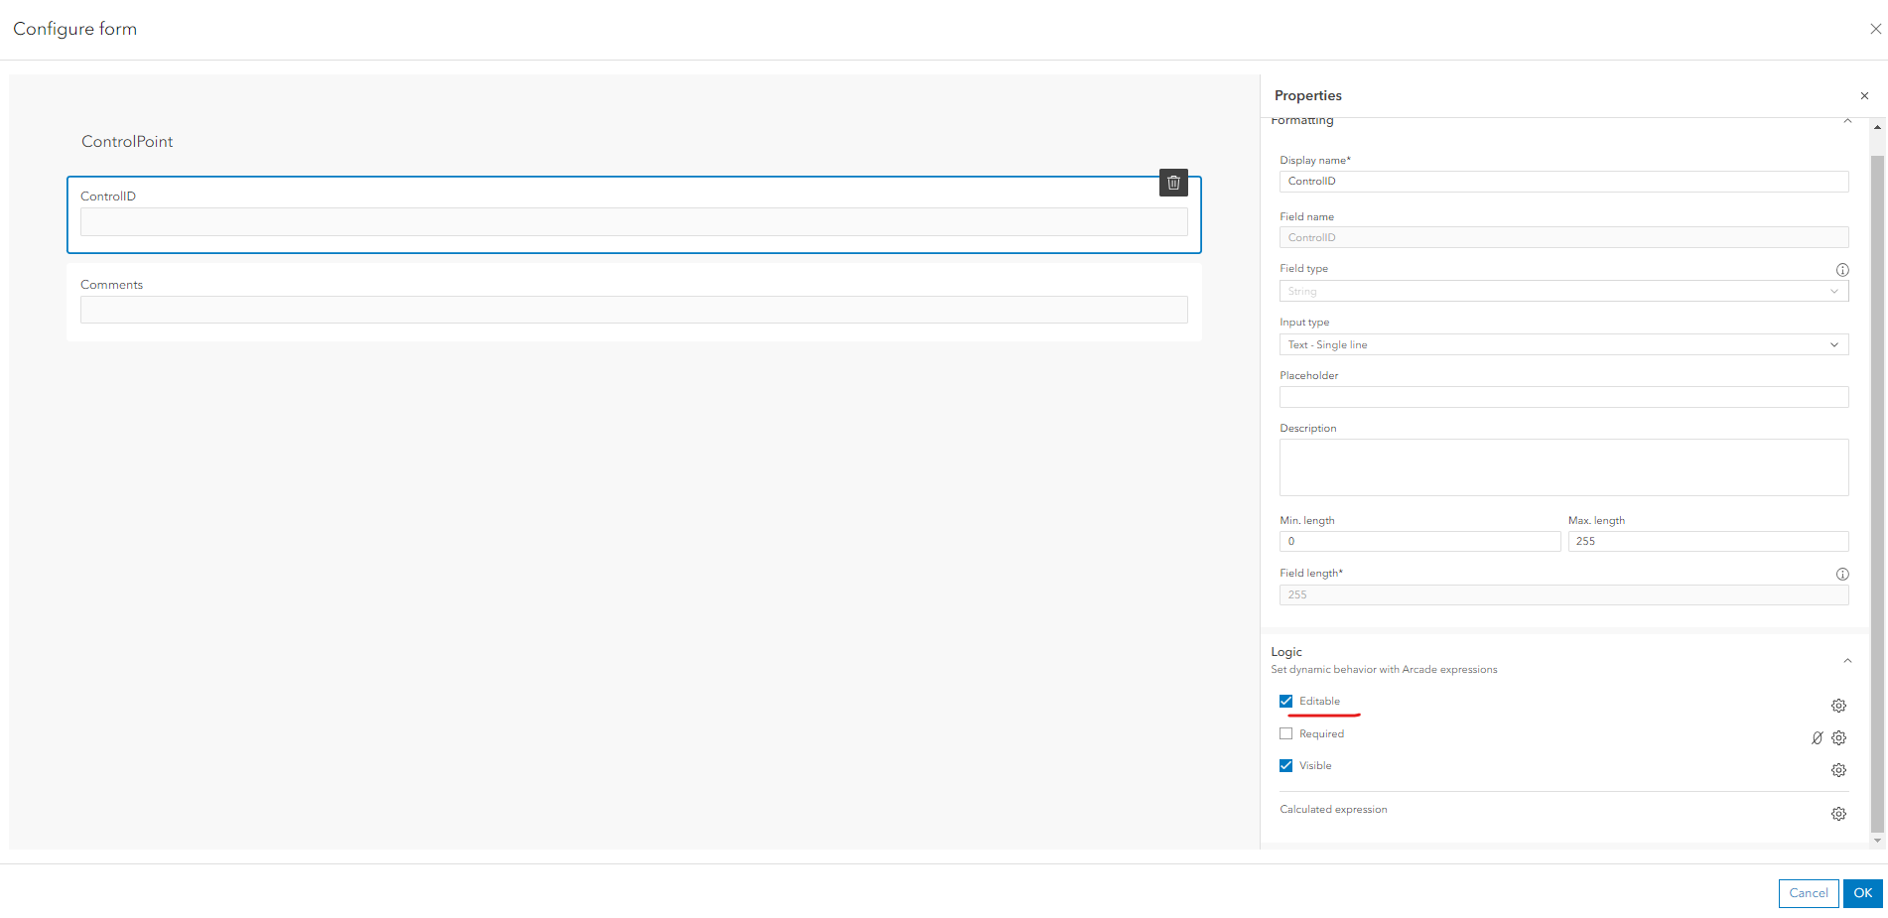Cancel the form configuration

tap(1808, 893)
